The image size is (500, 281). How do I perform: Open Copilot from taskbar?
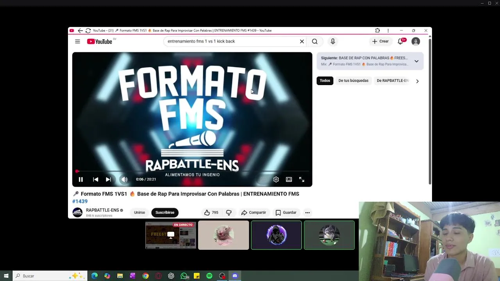107,276
